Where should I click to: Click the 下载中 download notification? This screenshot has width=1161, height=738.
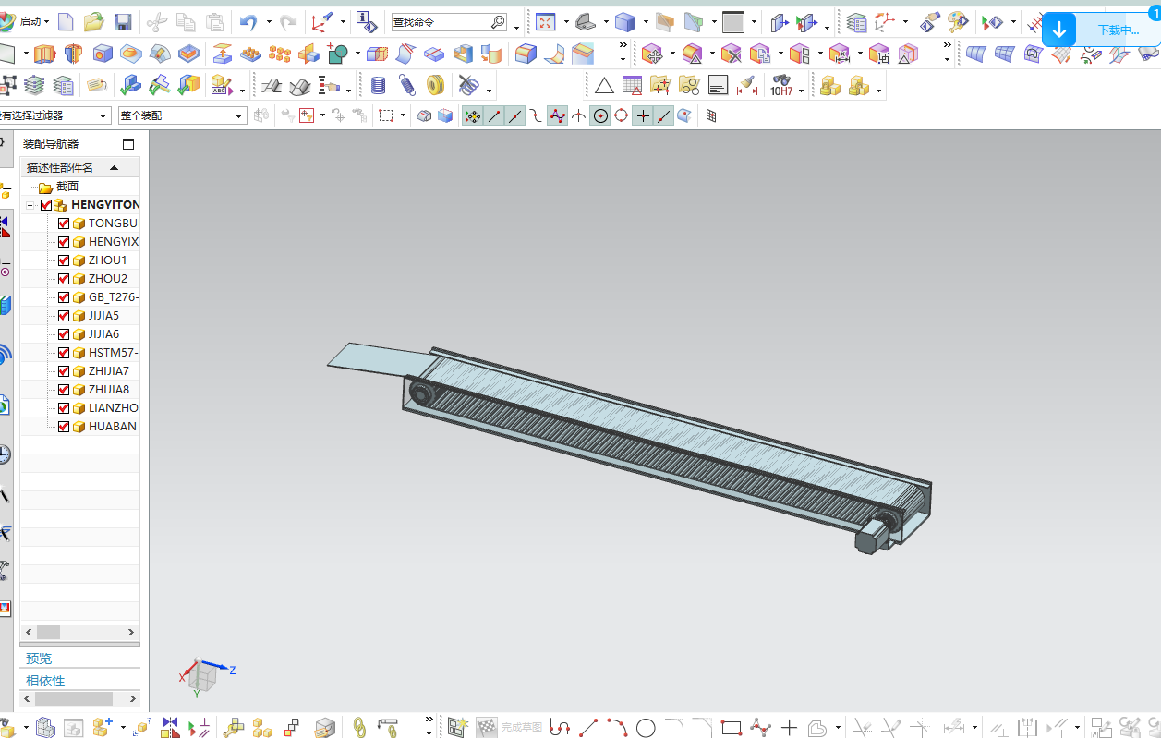pyautogui.click(x=1118, y=30)
